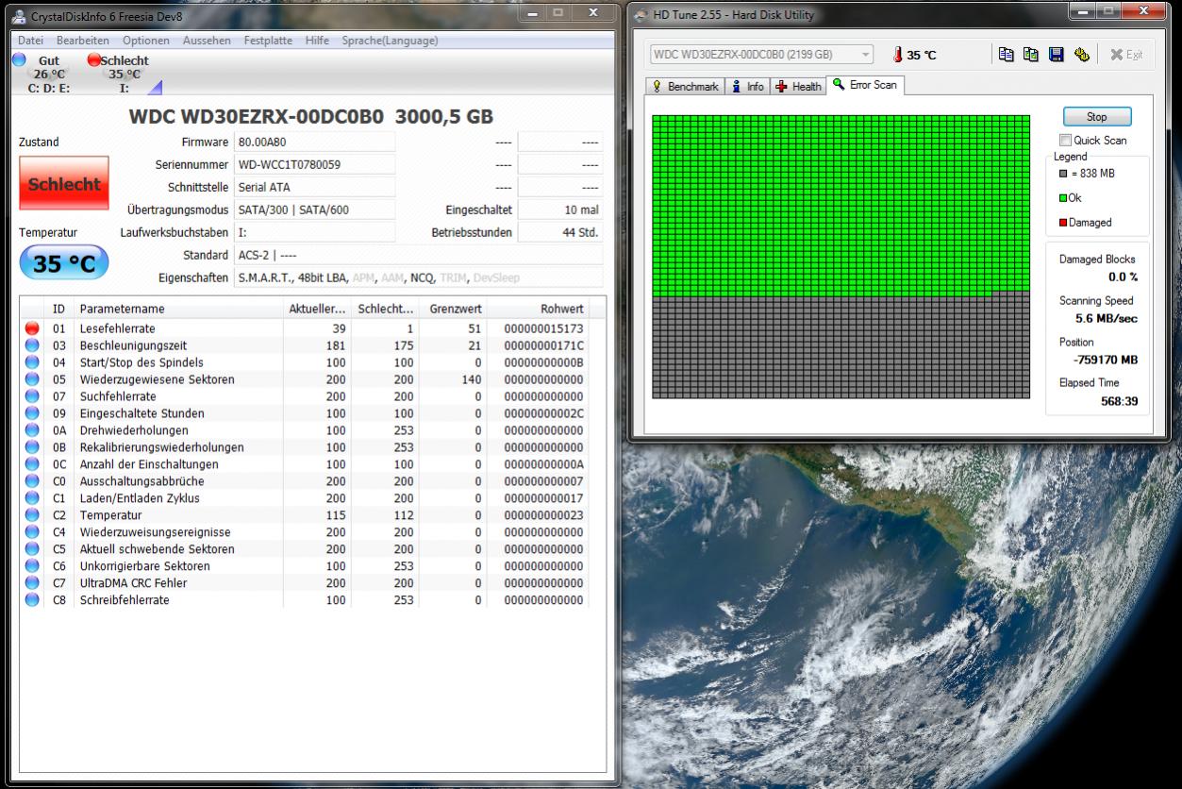Open the Aussehen menu
The width and height of the screenshot is (1182, 789).
click(x=207, y=41)
